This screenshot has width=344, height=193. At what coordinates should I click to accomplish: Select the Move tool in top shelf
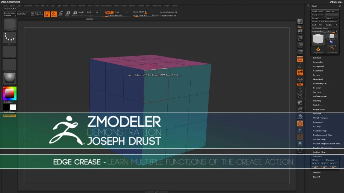click(61, 14)
